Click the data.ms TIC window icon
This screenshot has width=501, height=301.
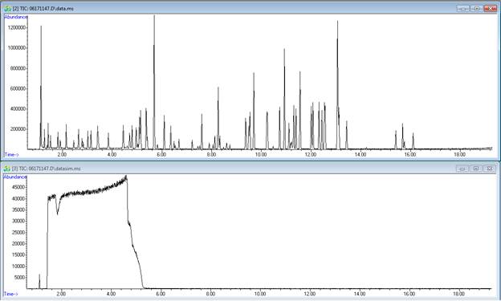click(x=7, y=9)
